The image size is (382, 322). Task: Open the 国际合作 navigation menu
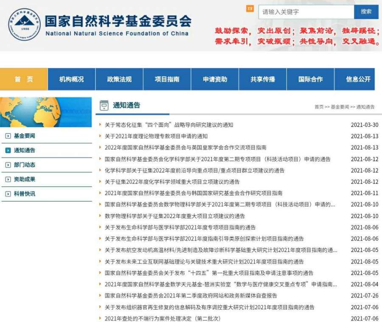coord(310,79)
